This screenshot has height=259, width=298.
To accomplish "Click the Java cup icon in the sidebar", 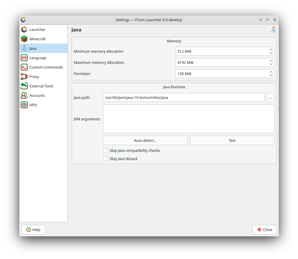I will [24, 48].
